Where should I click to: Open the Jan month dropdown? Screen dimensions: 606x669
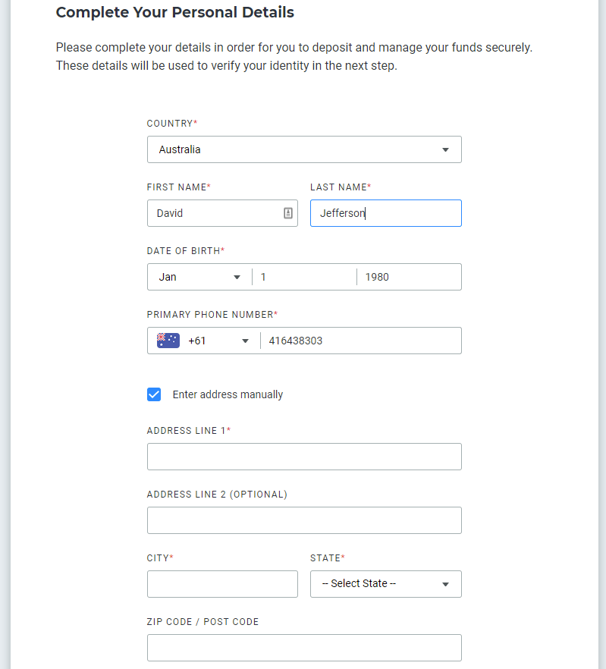199,277
